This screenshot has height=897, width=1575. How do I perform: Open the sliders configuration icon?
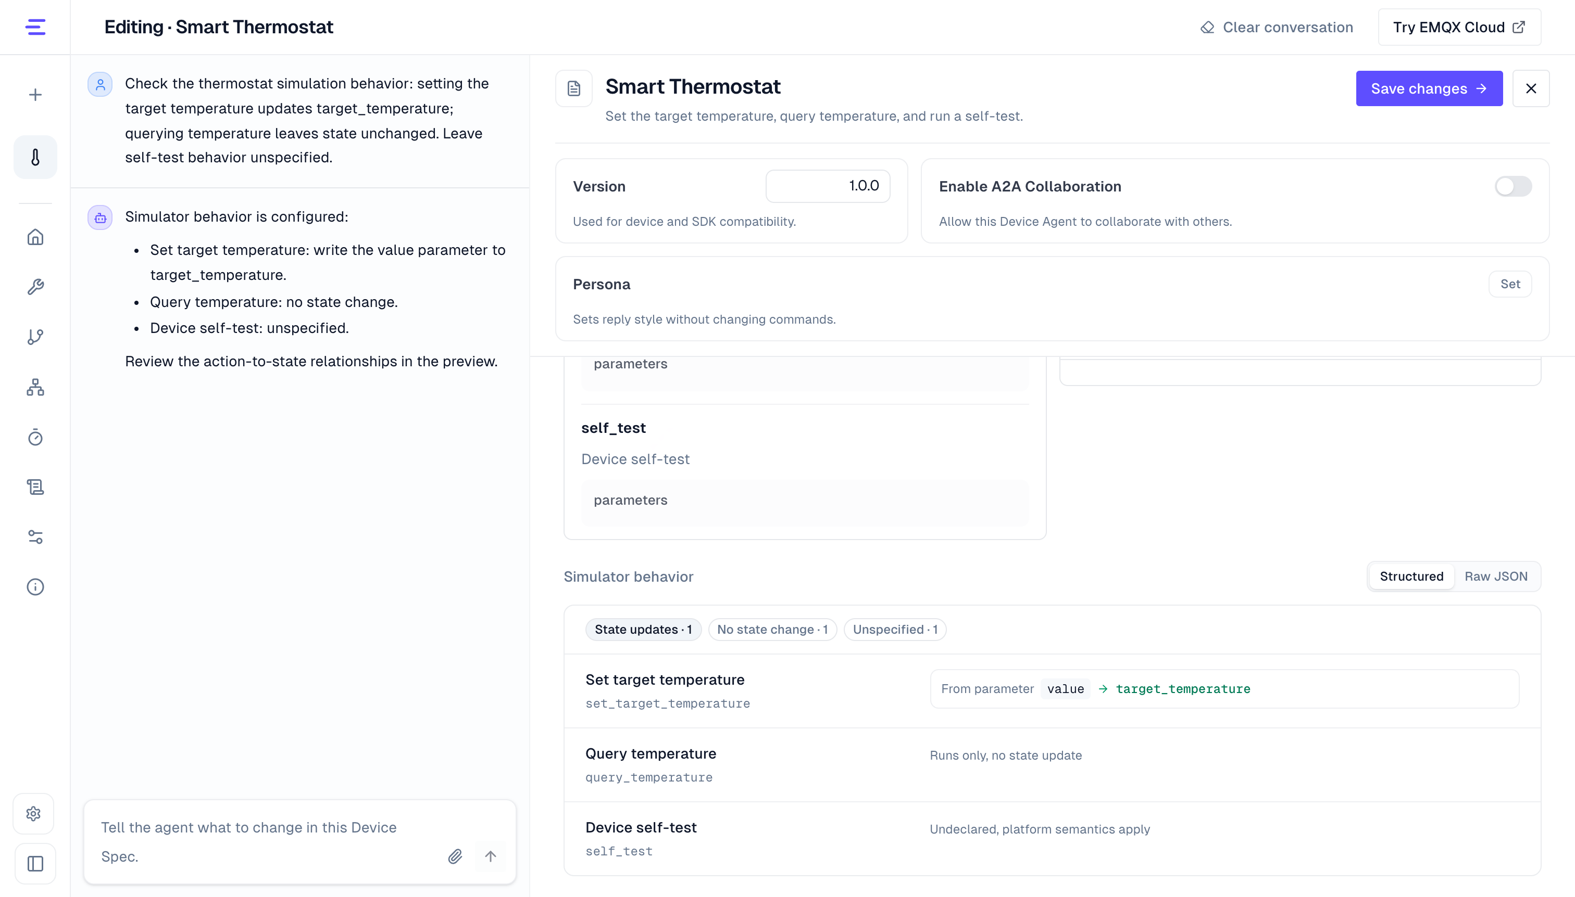pyautogui.click(x=35, y=536)
